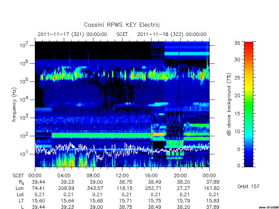
Task: Click the L row value 38.20 under 20:00
Action: (x=183, y=207)
